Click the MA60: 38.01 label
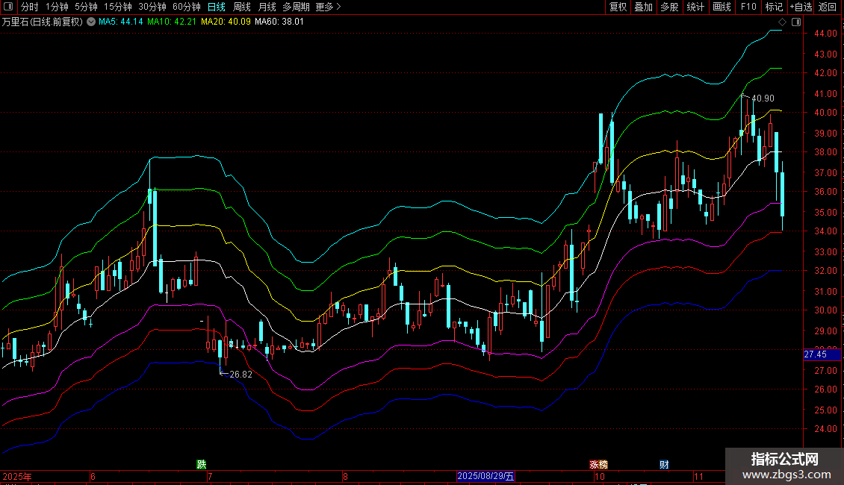 [279, 22]
